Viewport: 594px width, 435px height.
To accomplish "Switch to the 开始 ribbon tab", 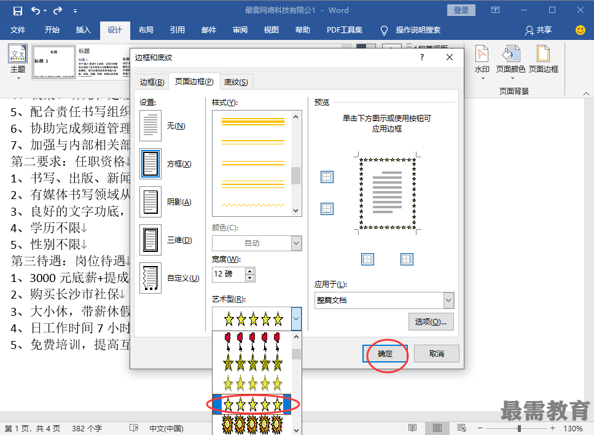I will point(52,30).
